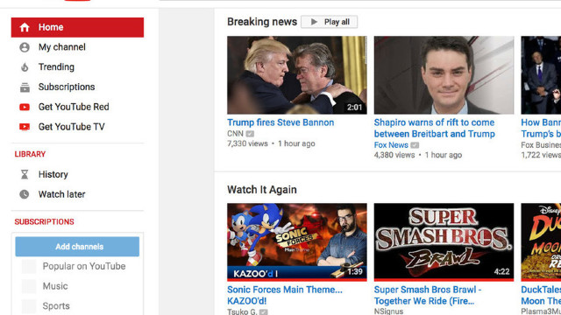Click the Watch It Again heading
The height and width of the screenshot is (315, 561).
click(262, 190)
